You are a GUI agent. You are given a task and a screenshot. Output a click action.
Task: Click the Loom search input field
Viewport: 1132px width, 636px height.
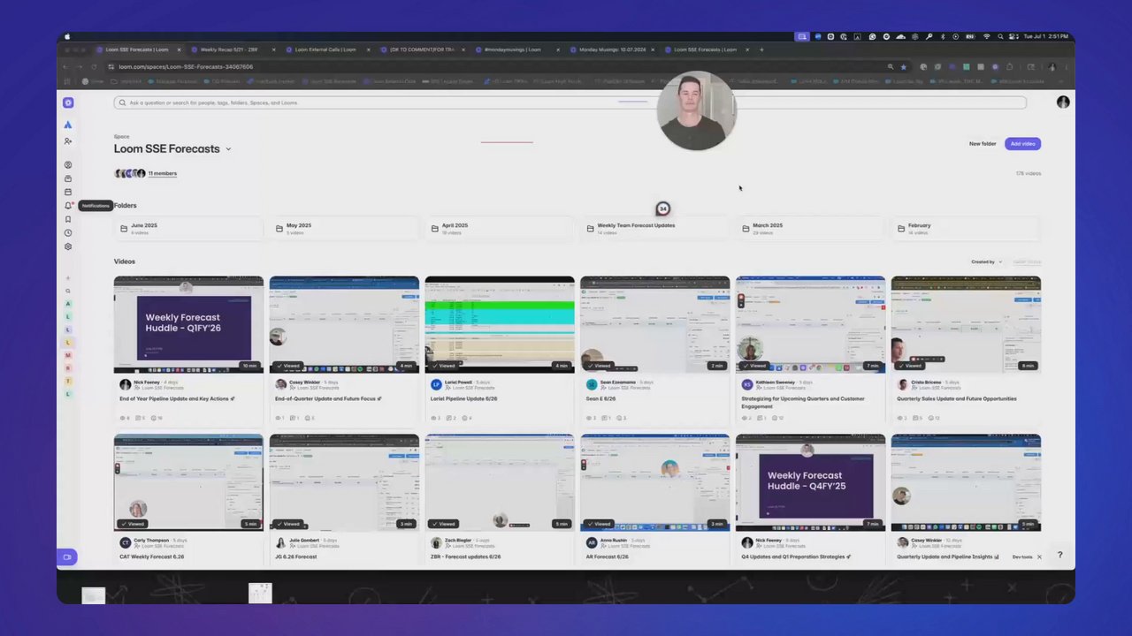[x=570, y=102]
